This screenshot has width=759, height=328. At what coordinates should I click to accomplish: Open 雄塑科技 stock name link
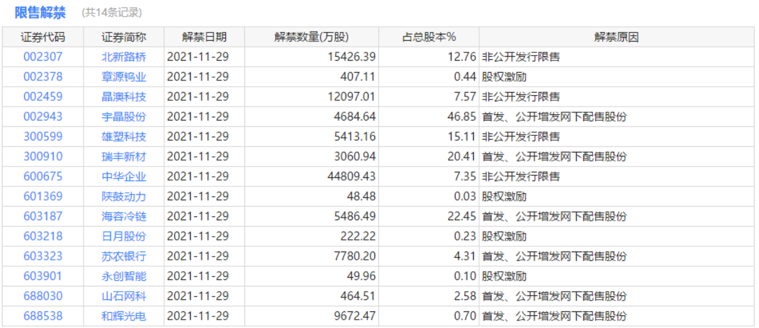124,137
